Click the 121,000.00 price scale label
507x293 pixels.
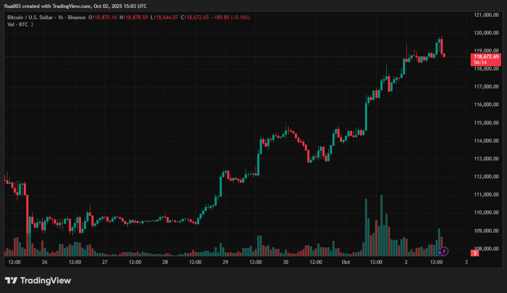pyautogui.click(x=485, y=15)
